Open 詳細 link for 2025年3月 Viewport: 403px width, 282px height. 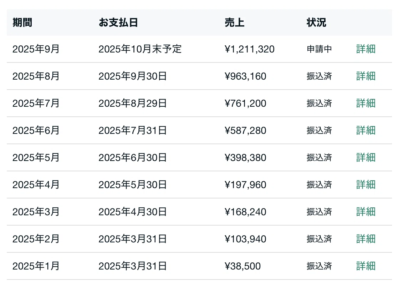click(x=366, y=212)
